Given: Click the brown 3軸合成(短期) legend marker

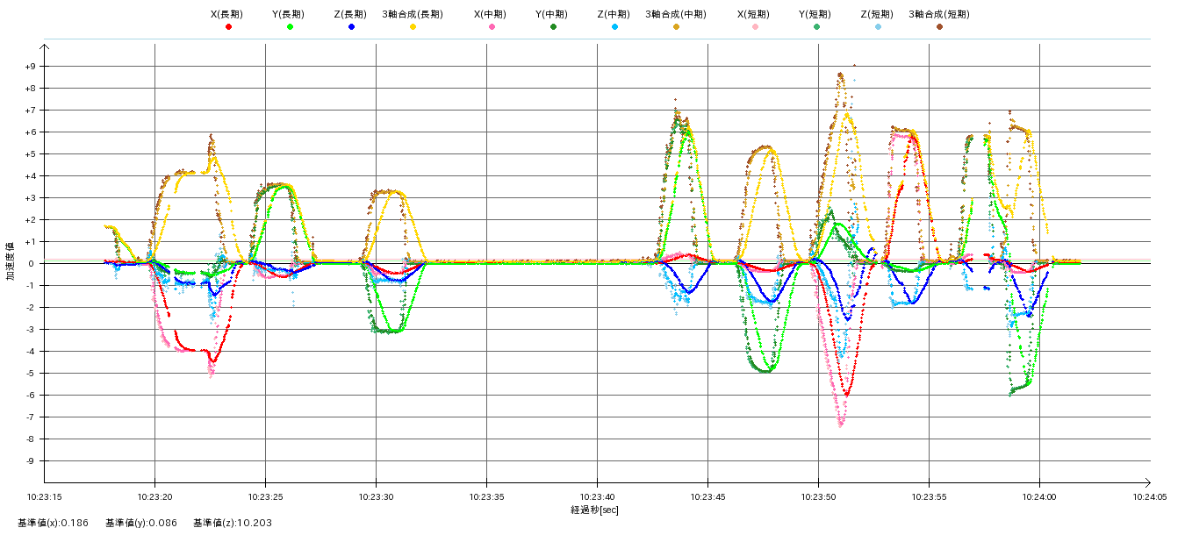Looking at the screenshot, I should point(939,27).
